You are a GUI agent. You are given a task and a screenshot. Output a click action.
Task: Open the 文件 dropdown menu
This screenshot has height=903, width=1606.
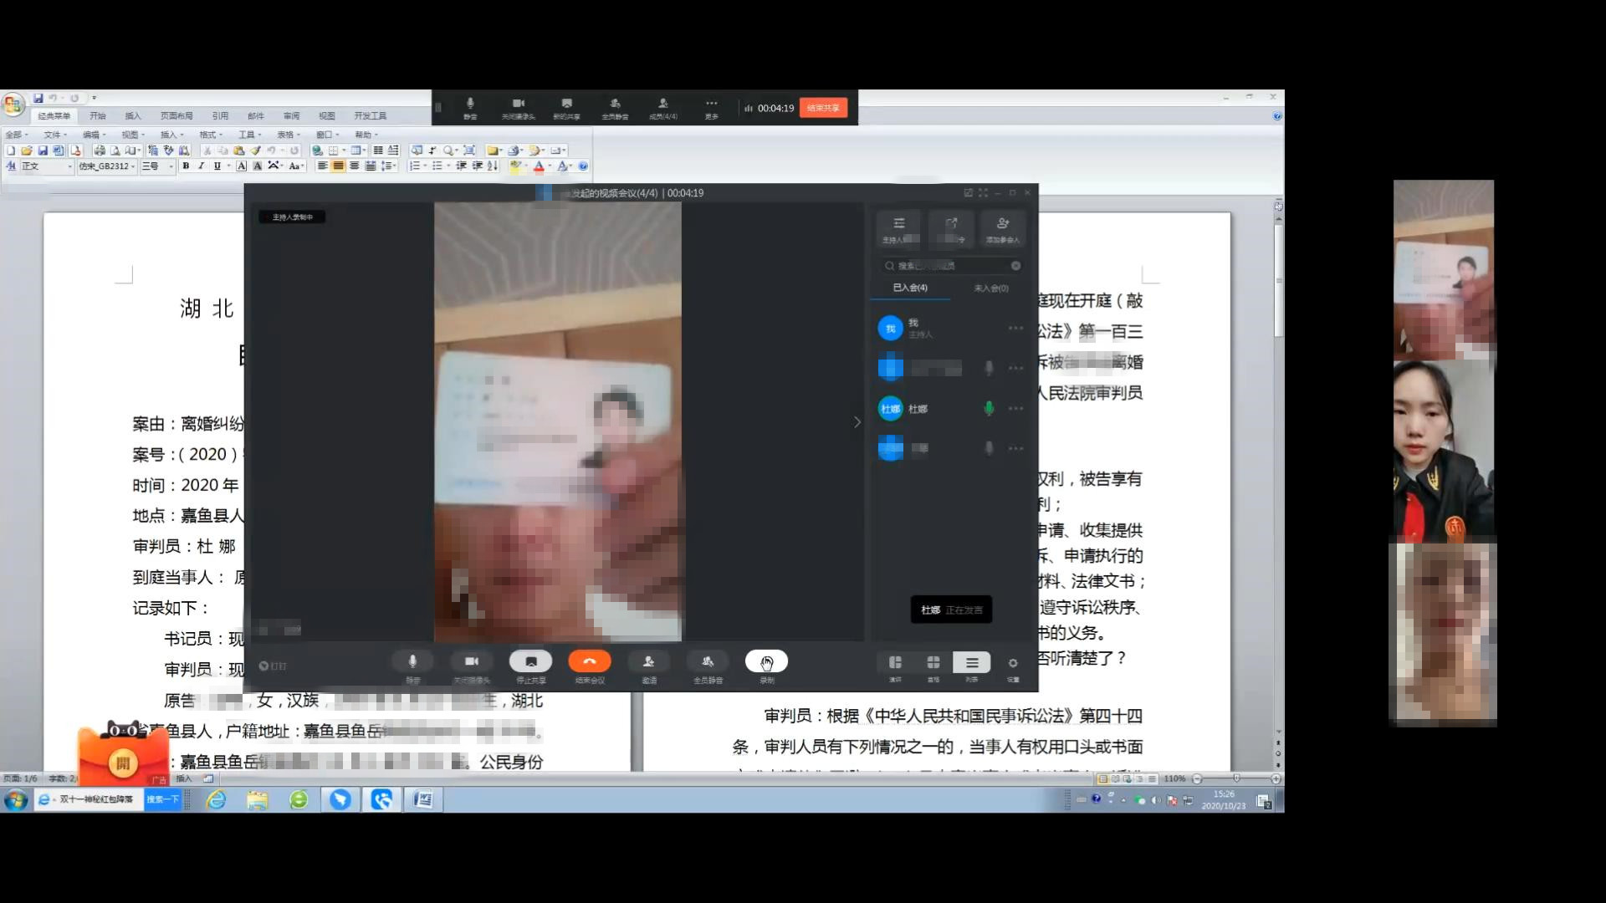[54, 135]
